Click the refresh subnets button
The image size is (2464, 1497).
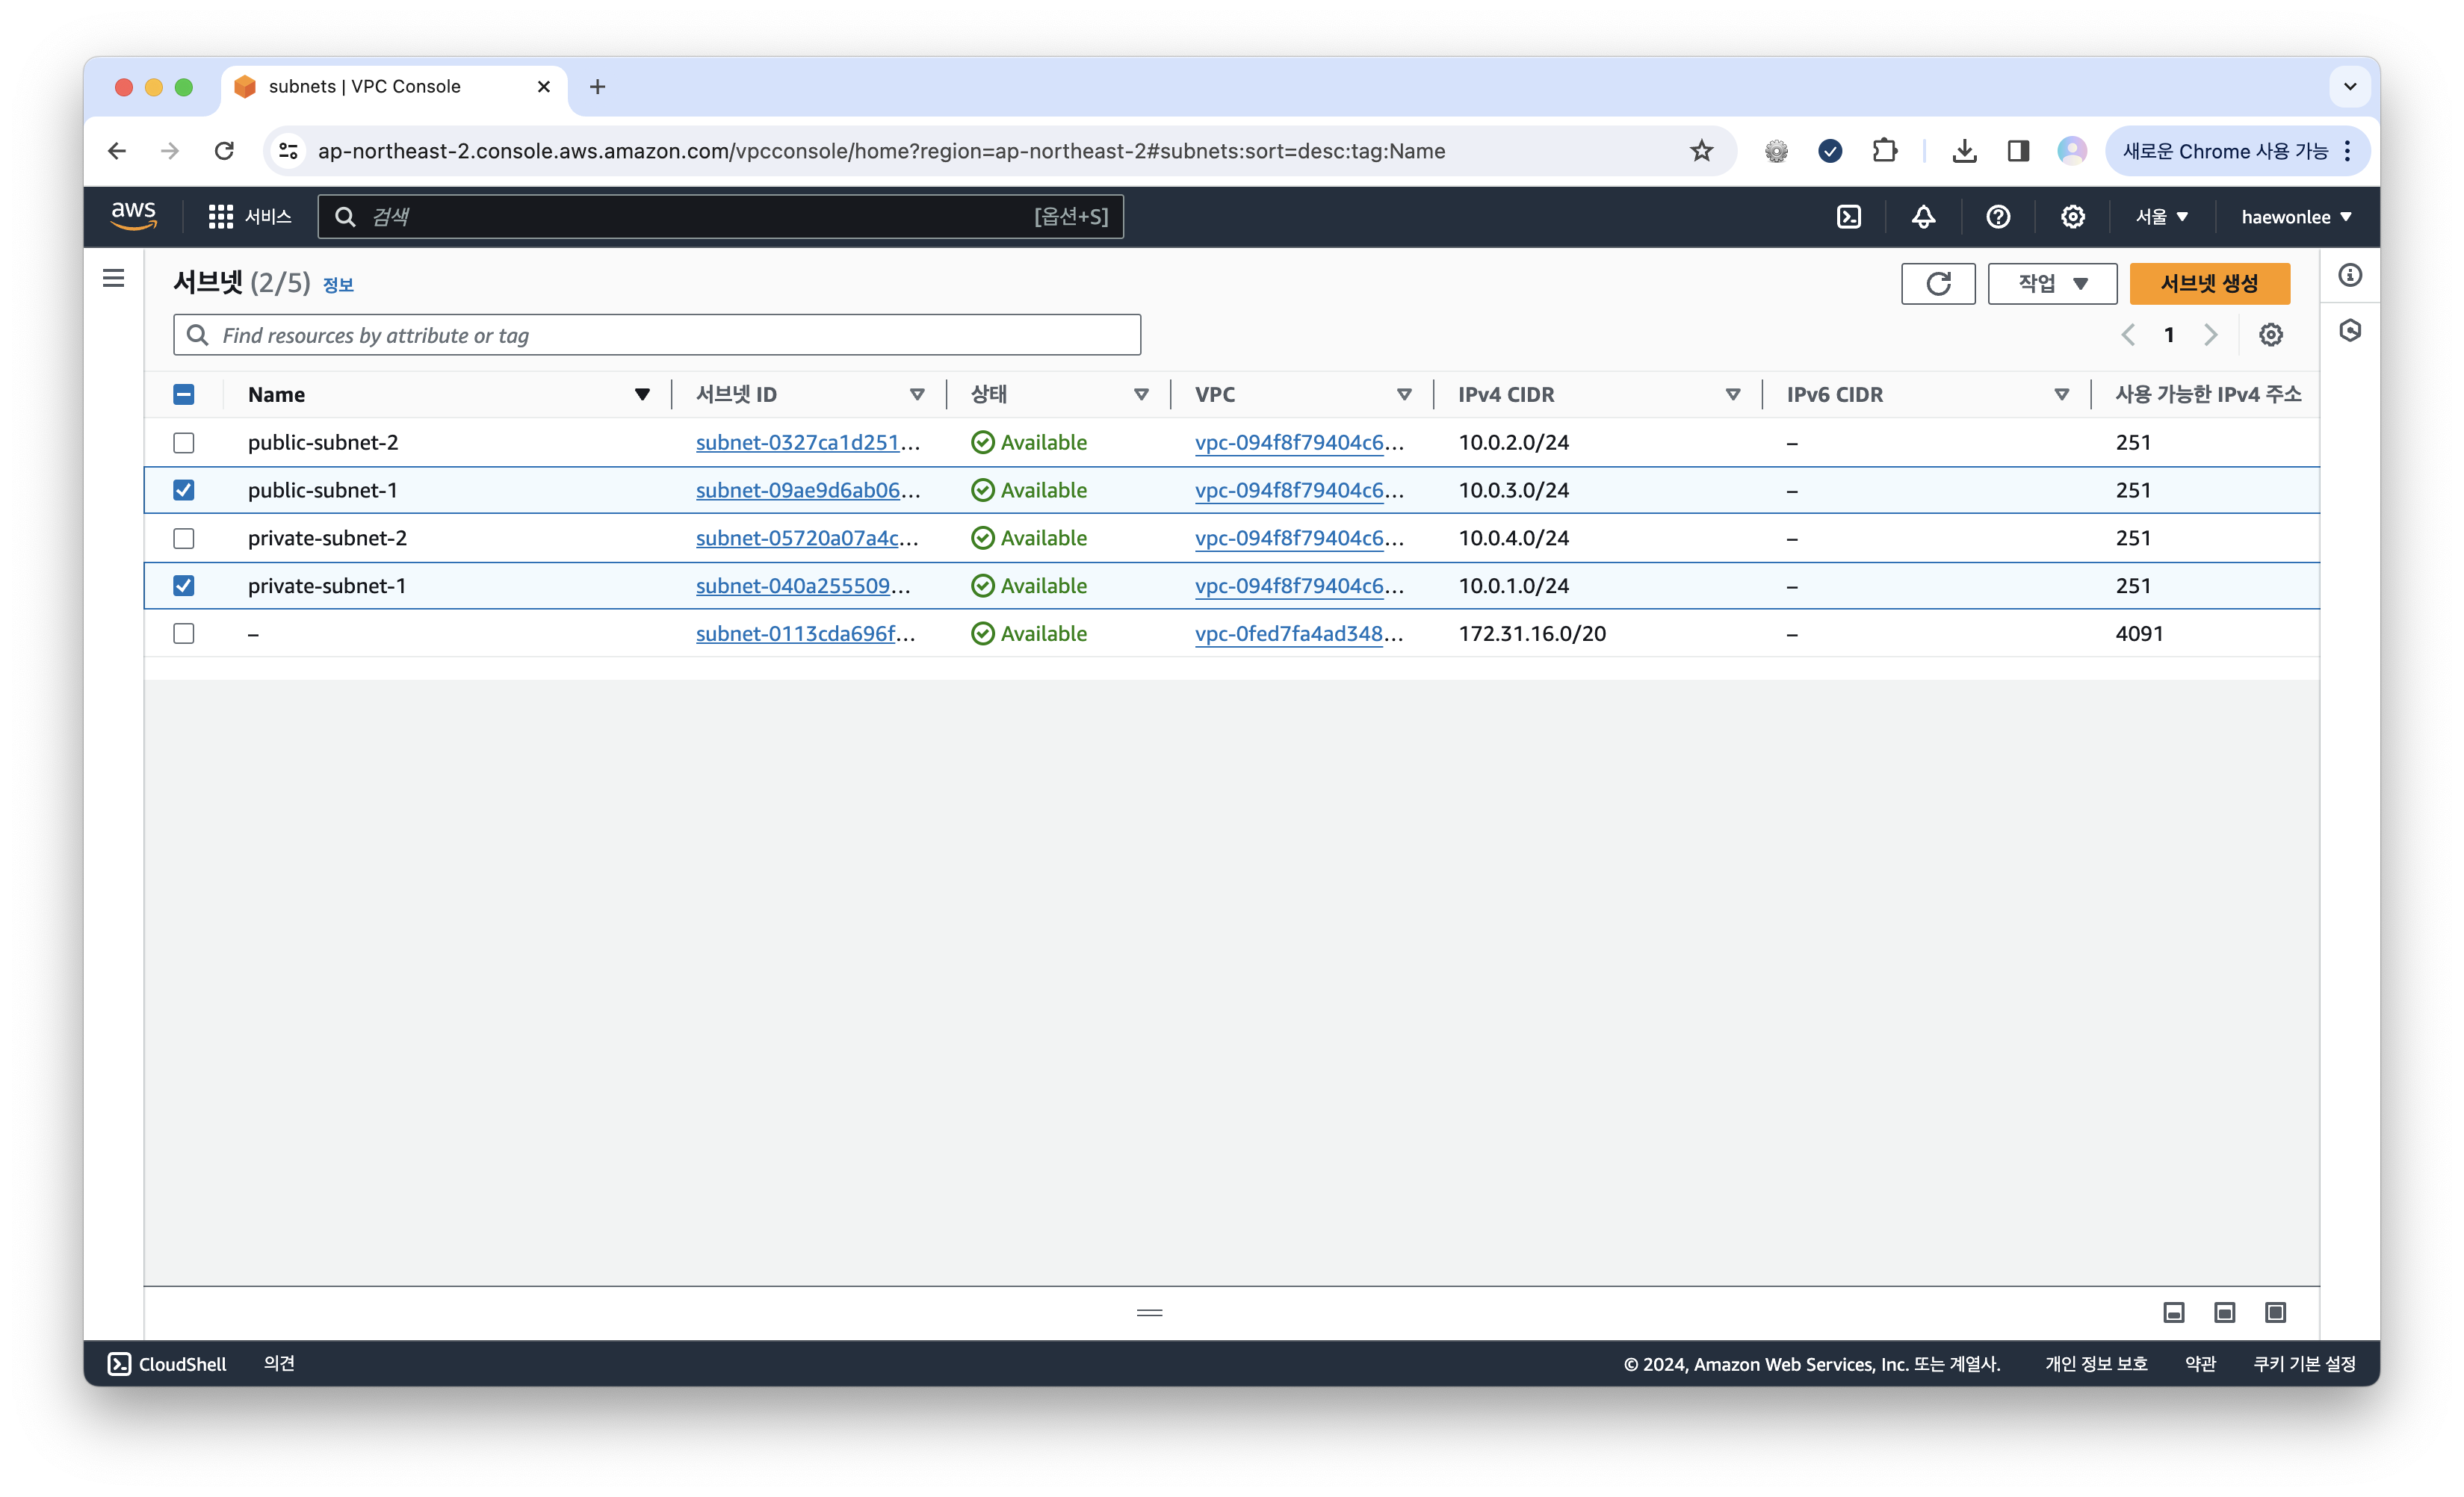[x=1937, y=284]
